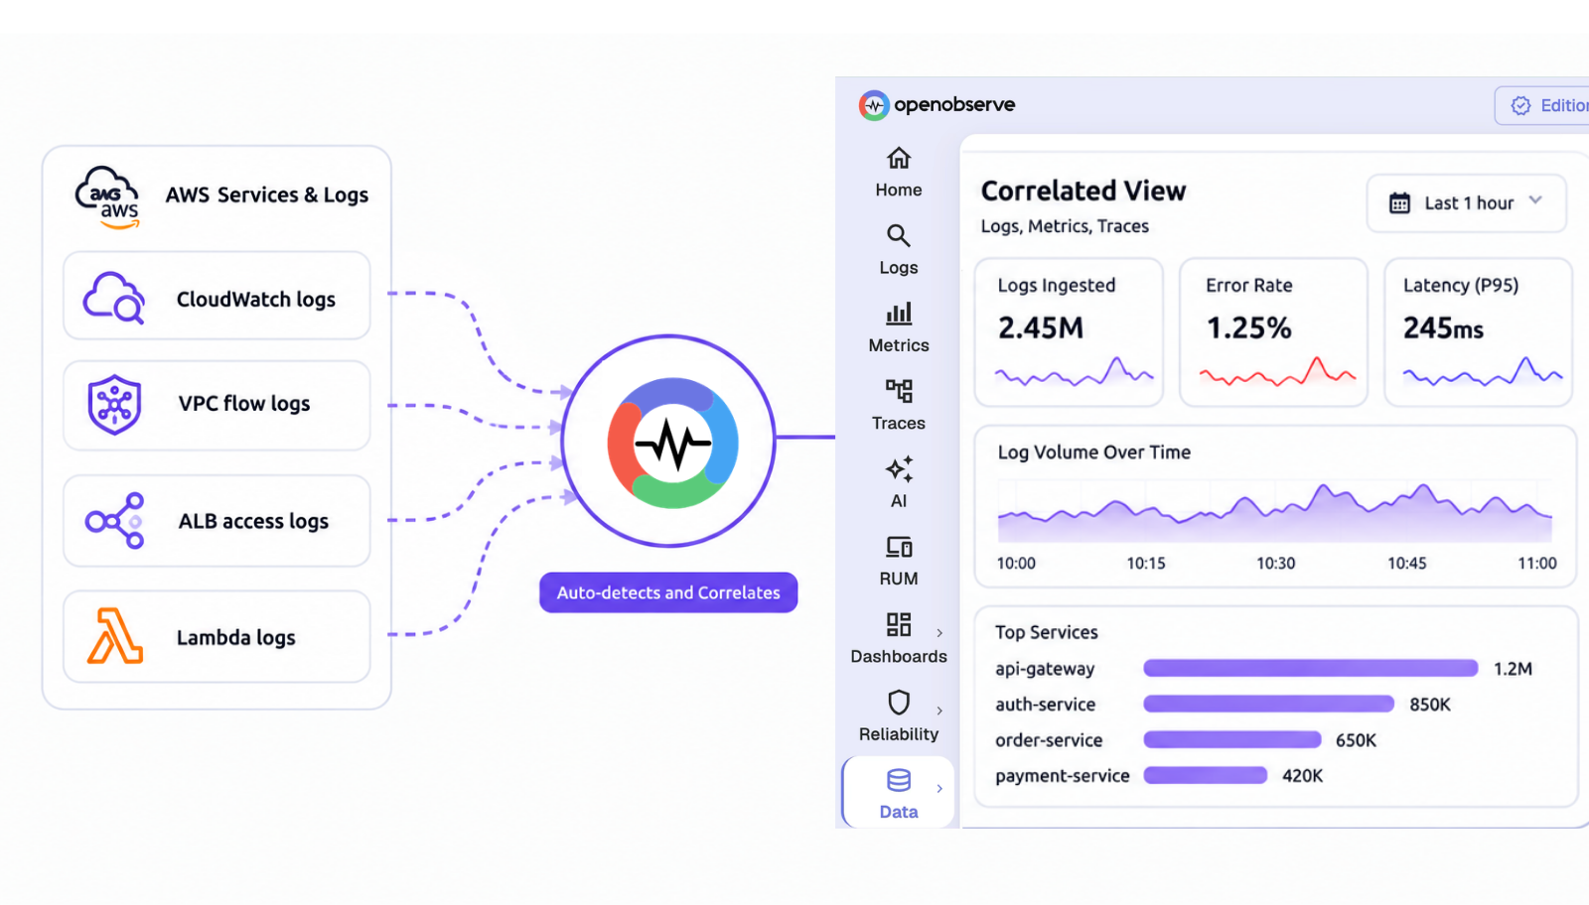This screenshot has width=1589, height=905.
Task: Open Metrics via the bar chart icon
Action: (x=899, y=314)
